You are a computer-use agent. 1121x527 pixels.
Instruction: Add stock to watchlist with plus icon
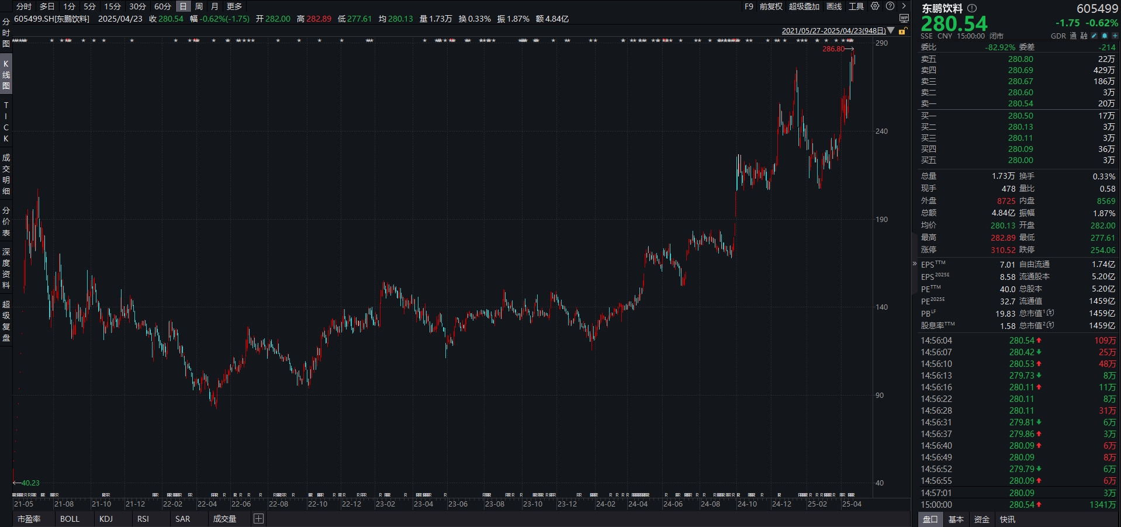point(1115,36)
